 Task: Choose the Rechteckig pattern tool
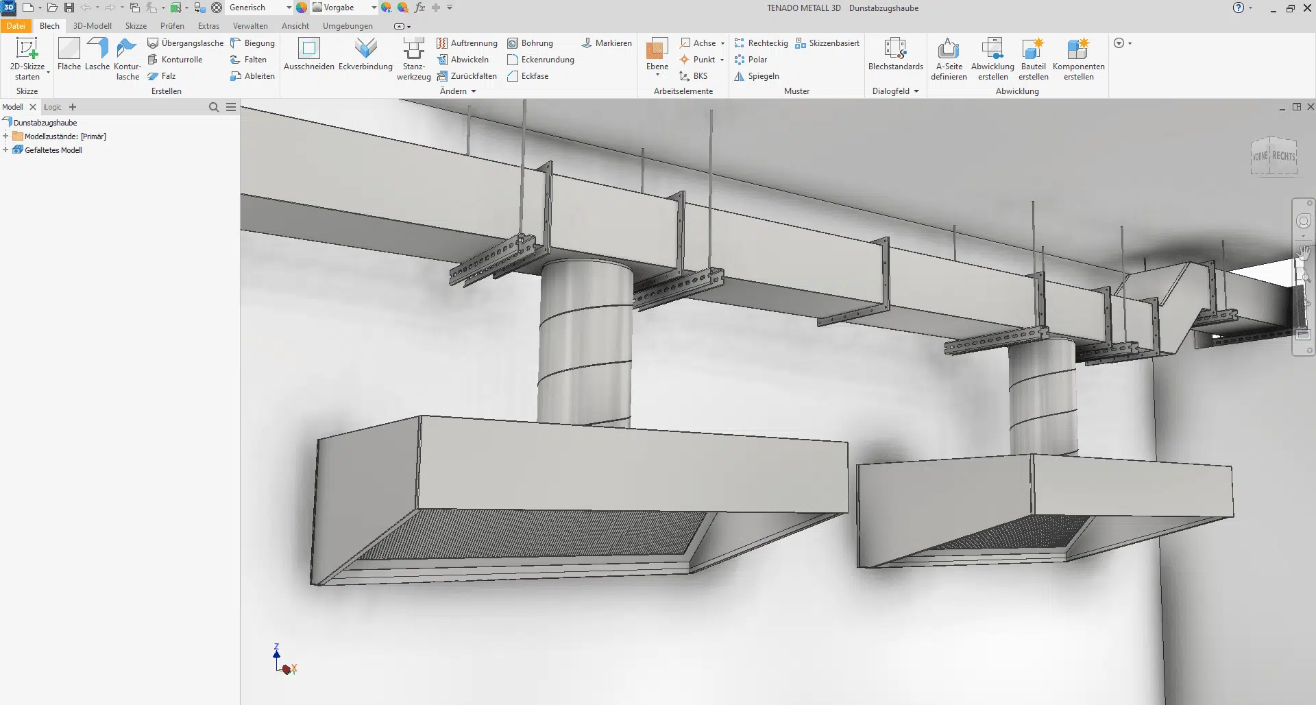point(761,43)
